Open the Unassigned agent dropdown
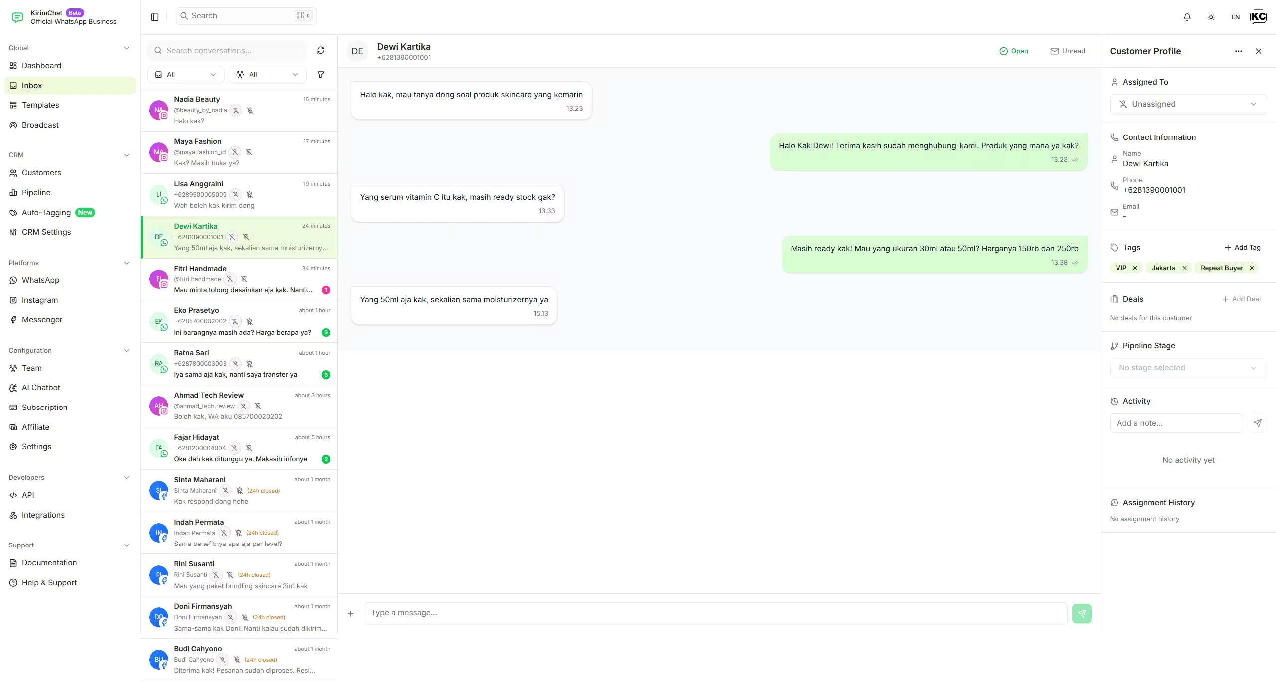This screenshot has width=1276, height=681. coord(1188,104)
